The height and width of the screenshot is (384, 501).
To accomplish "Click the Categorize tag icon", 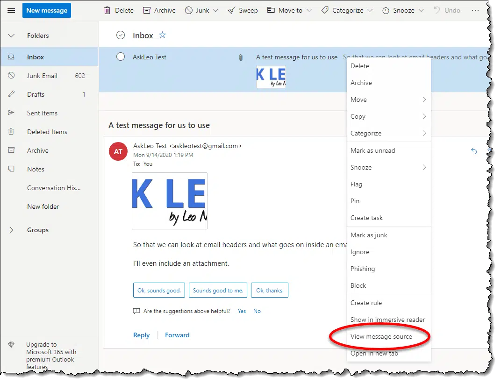I will coord(325,10).
